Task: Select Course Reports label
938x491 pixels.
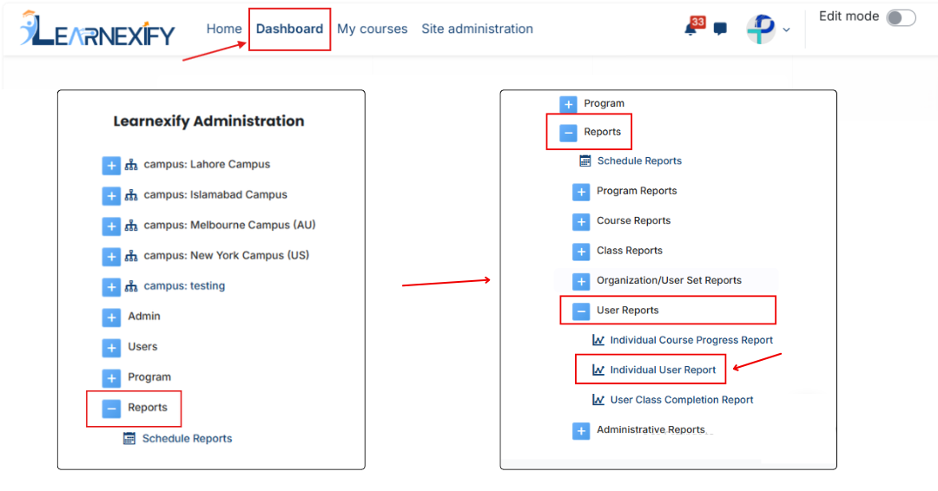Action: 633,220
